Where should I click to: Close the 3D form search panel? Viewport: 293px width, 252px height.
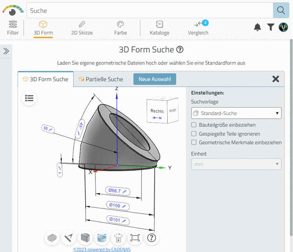[x=276, y=79]
